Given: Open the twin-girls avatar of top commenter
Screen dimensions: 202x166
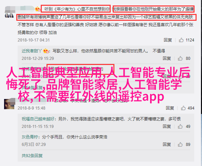Looking at the screenshot, I should [x=9, y=15].
